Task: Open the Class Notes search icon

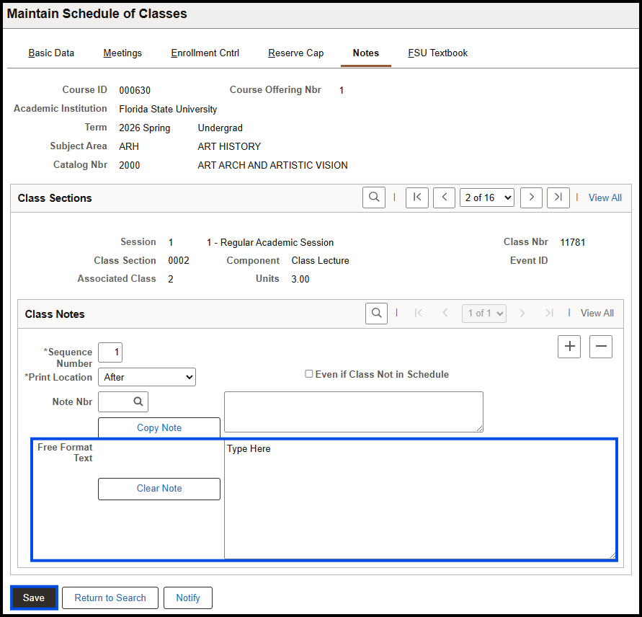Action: pos(376,313)
